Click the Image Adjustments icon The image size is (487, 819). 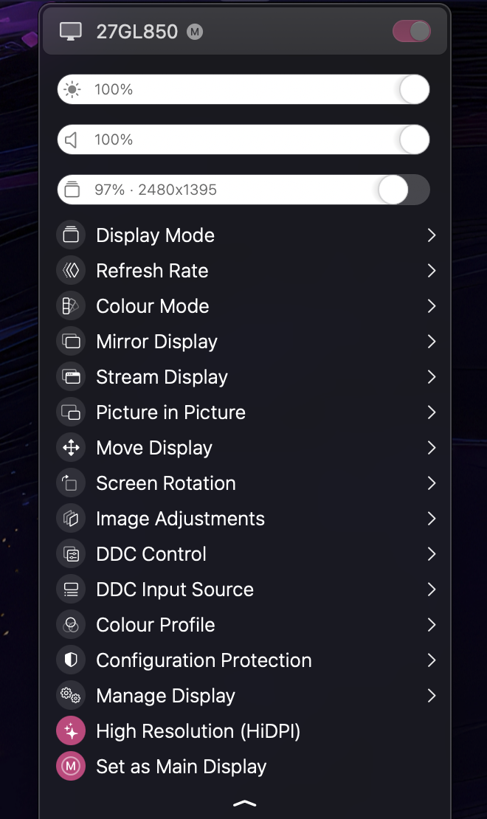click(71, 519)
